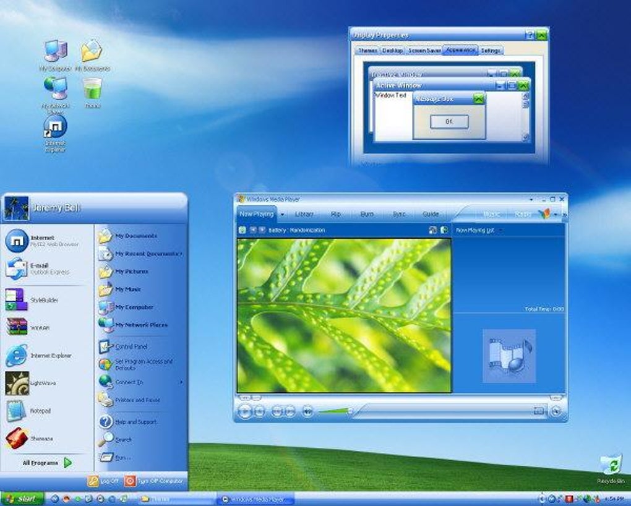Open My Computer desktop icon

[56, 56]
